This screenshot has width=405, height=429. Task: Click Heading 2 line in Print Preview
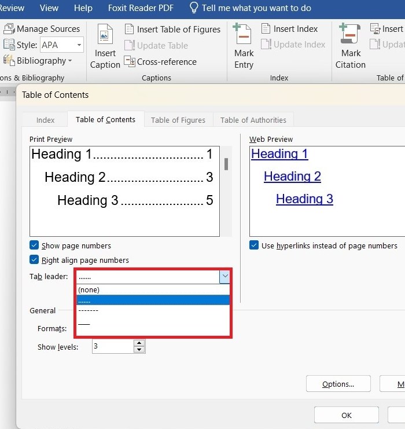128,177
